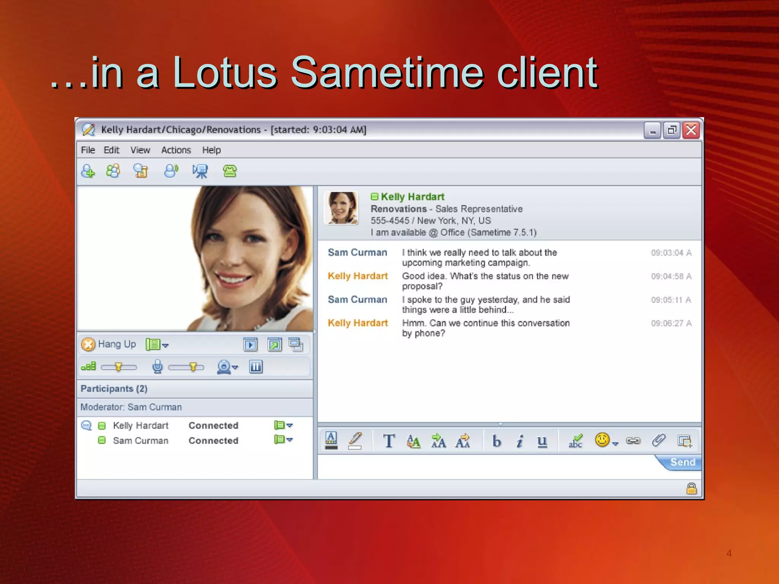The height and width of the screenshot is (584, 779).
Task: Click the green telephone call icon
Action: 230,171
